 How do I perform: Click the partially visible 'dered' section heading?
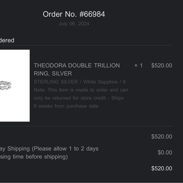click(7, 40)
